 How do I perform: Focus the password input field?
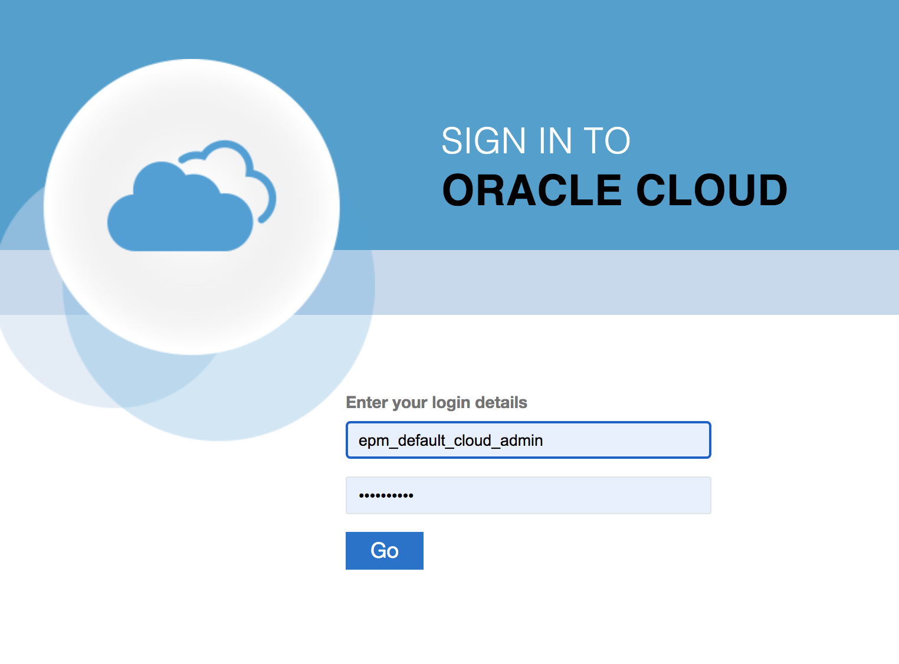tap(560, 495)
